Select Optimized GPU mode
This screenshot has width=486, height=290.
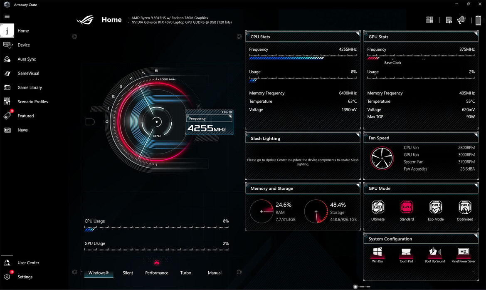[x=465, y=211]
